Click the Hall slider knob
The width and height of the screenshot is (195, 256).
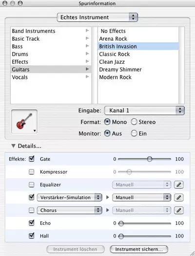pos(121,236)
